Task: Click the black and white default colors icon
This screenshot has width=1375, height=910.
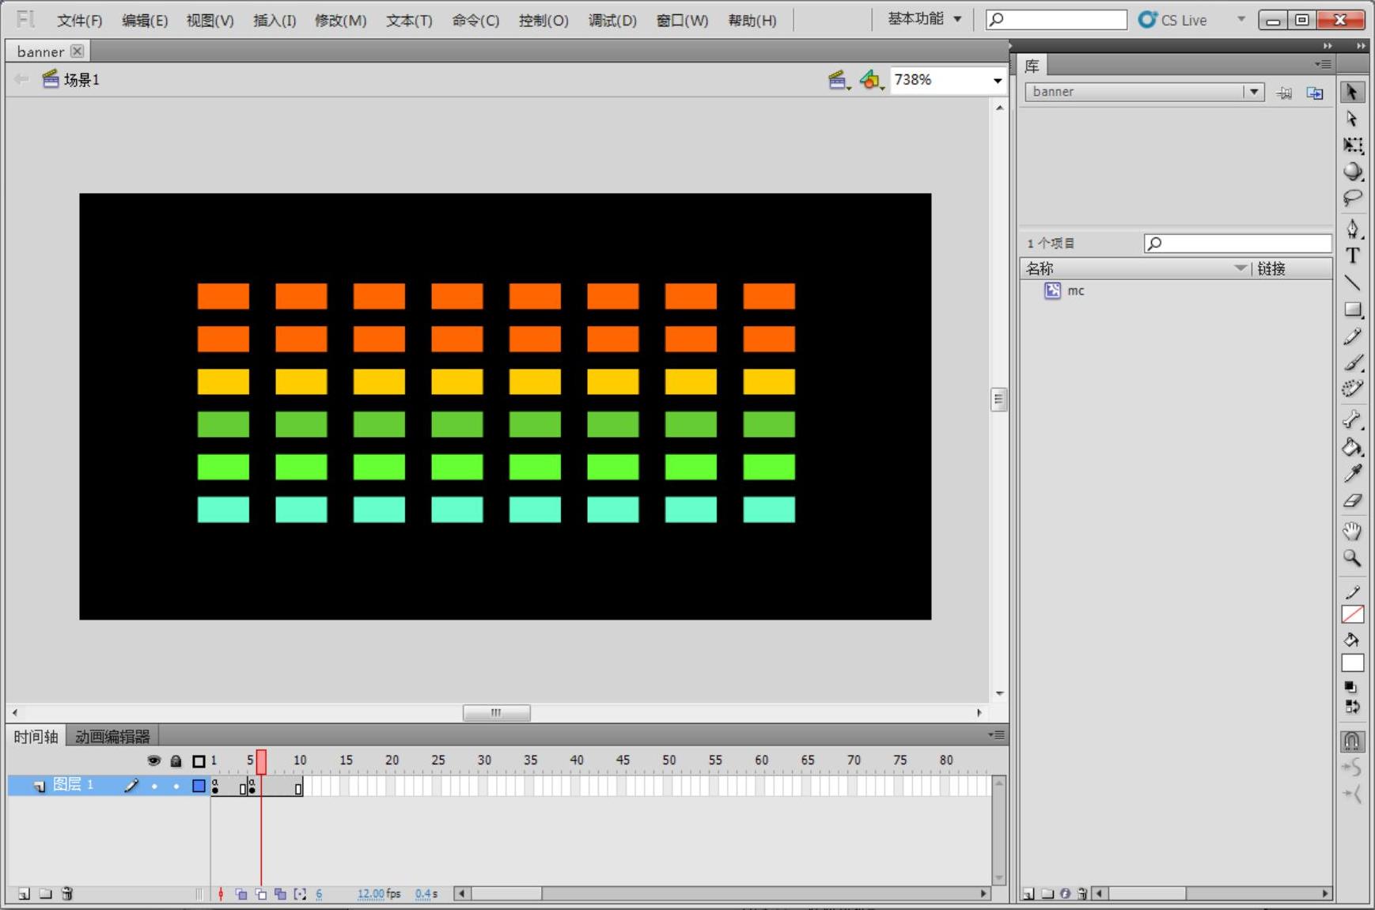Action: click(1350, 687)
